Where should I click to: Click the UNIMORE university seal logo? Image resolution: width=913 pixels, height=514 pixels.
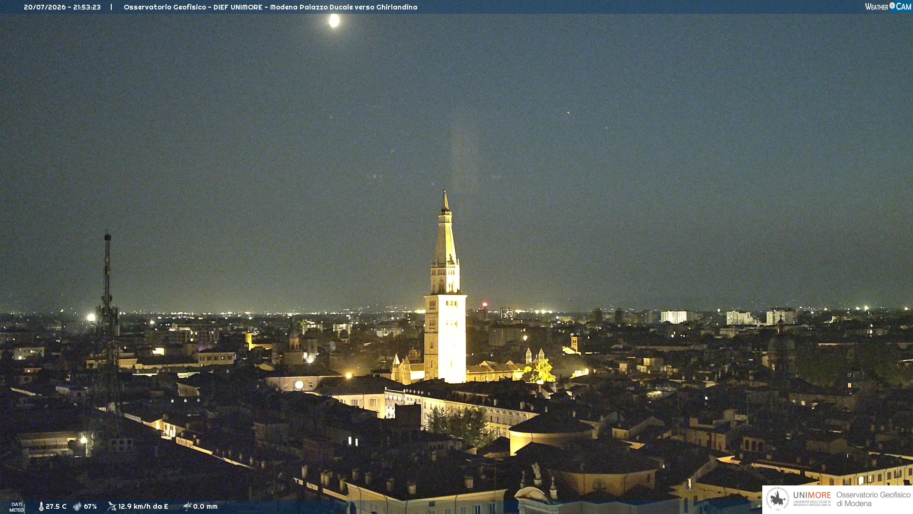click(777, 499)
